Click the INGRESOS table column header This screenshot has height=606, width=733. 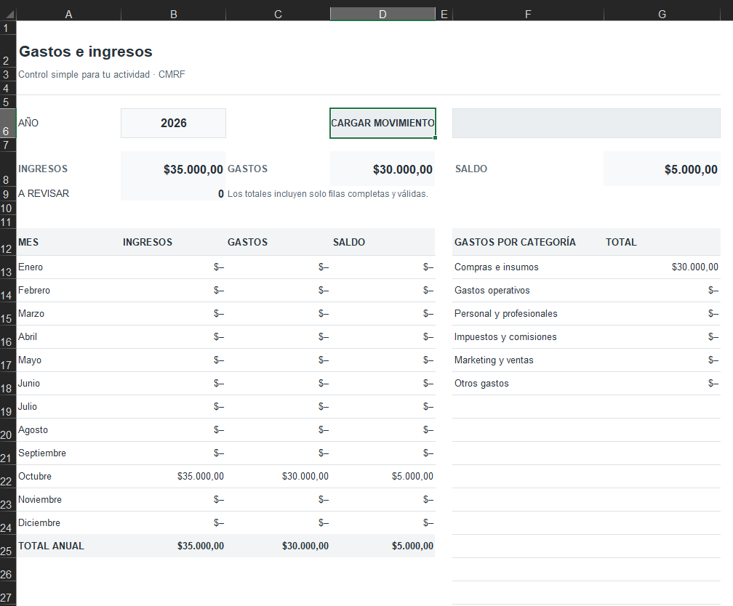(147, 242)
